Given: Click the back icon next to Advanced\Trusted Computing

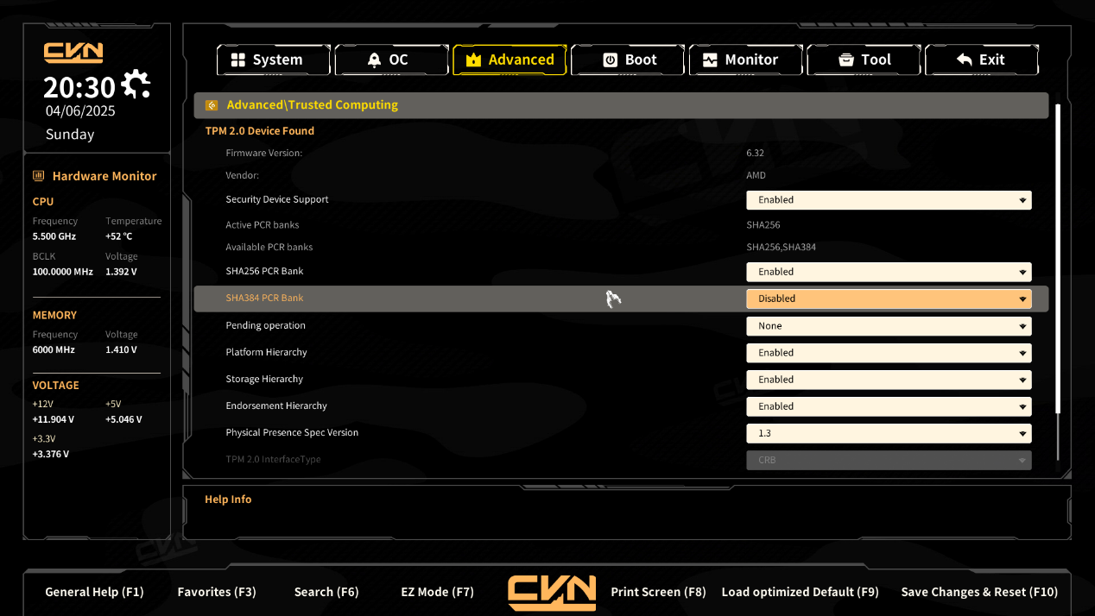Looking at the screenshot, I should [212, 105].
